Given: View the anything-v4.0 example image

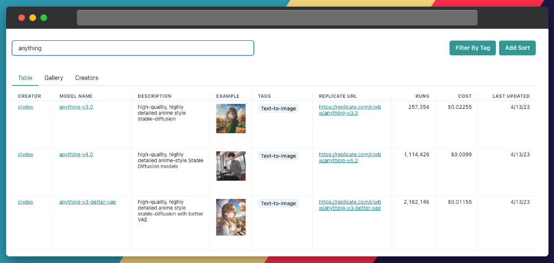Looking at the screenshot, I should (x=230, y=166).
